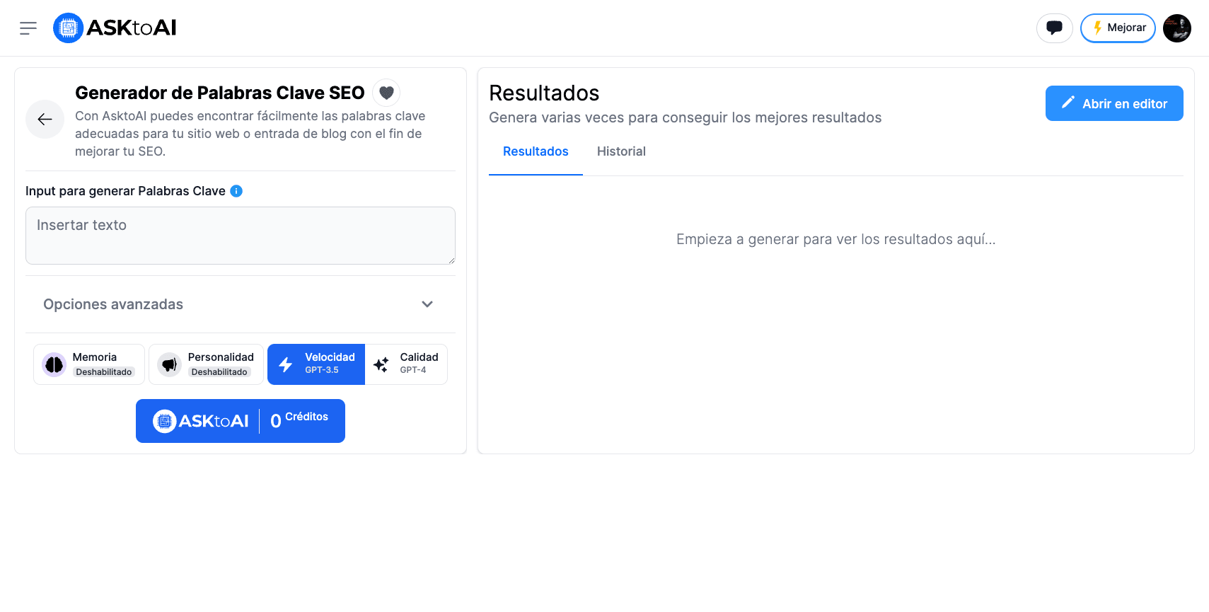Toggle the Personalidad option

[x=206, y=364]
